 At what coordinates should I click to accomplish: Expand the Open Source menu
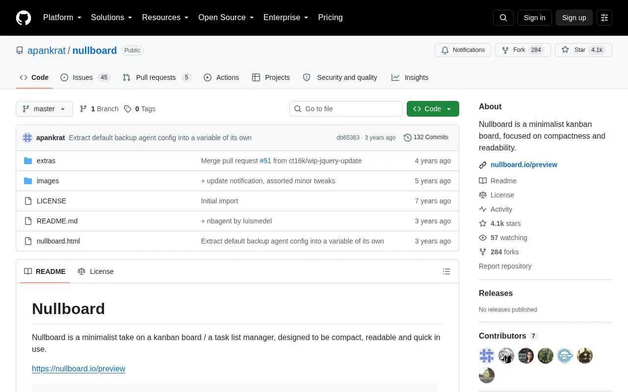(x=226, y=18)
